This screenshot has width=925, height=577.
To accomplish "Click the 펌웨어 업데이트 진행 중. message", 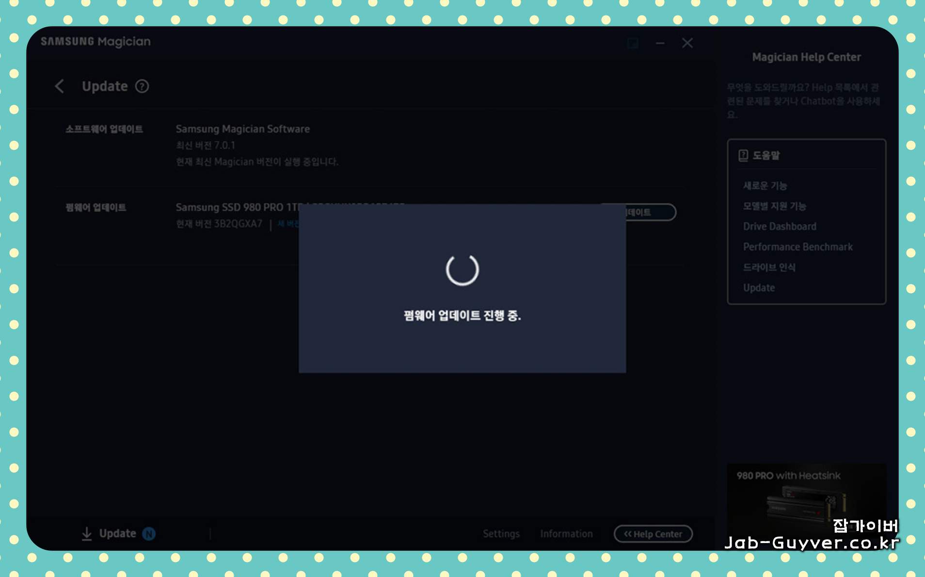I will [462, 315].
